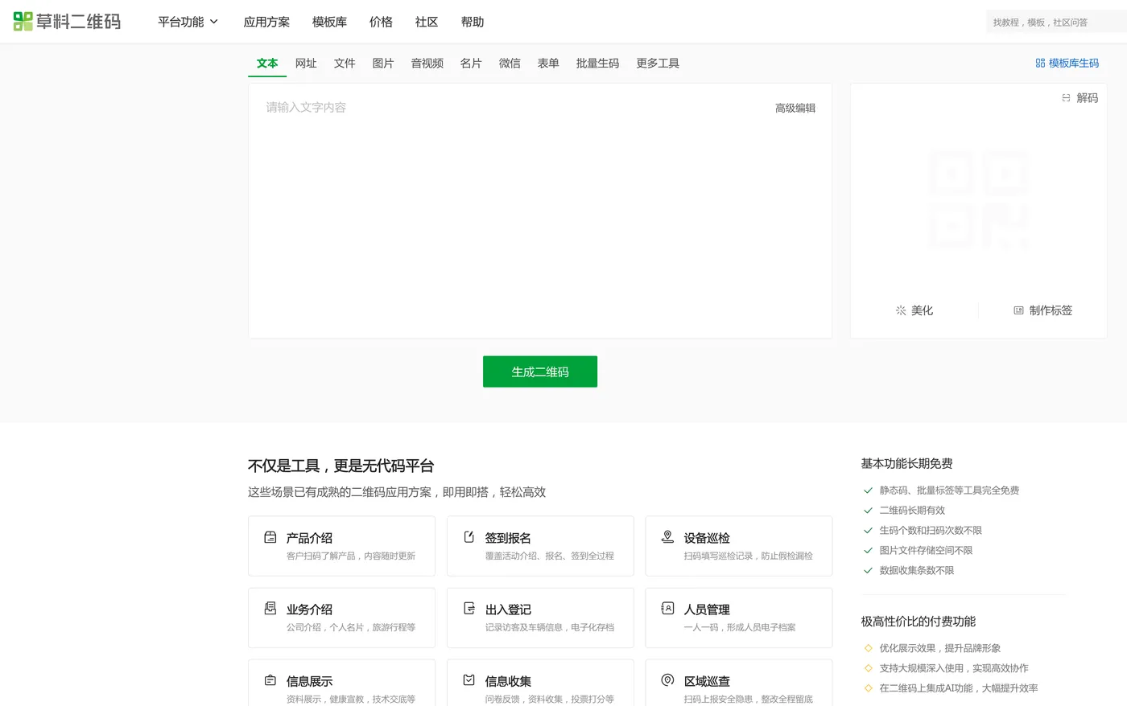Go to the 价格 page
This screenshot has height=706, width=1127.
click(x=381, y=22)
